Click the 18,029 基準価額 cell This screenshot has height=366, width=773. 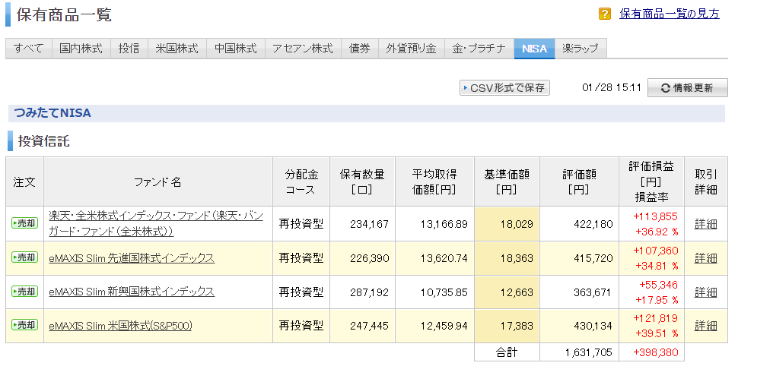(x=507, y=224)
